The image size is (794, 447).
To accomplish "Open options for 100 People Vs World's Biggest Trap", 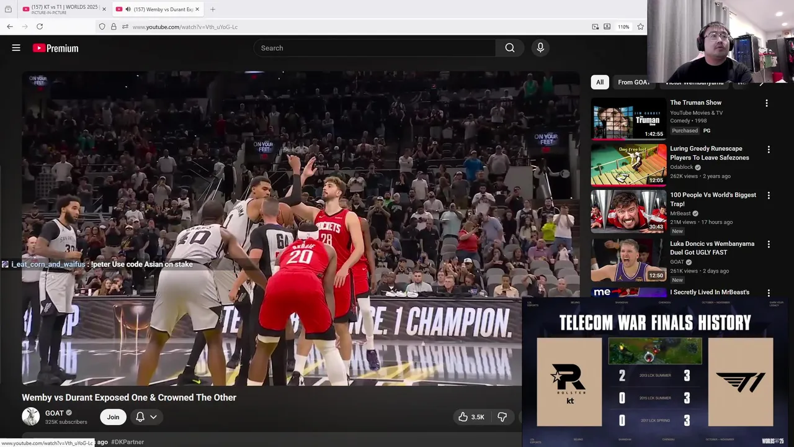I will 769,195.
